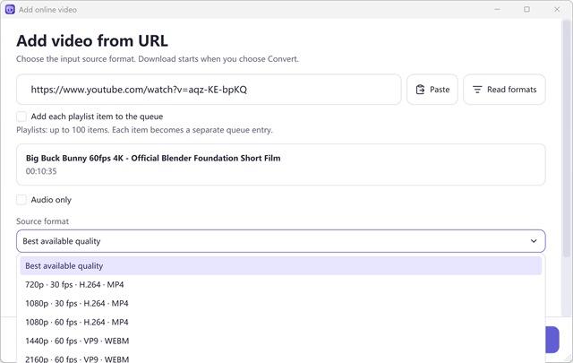Click the window's vertical scrollbar
Viewport: 573px width, 363px height.
point(567,139)
